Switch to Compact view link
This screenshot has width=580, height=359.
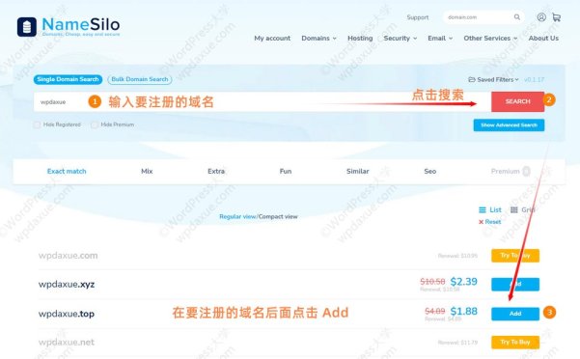pos(278,217)
